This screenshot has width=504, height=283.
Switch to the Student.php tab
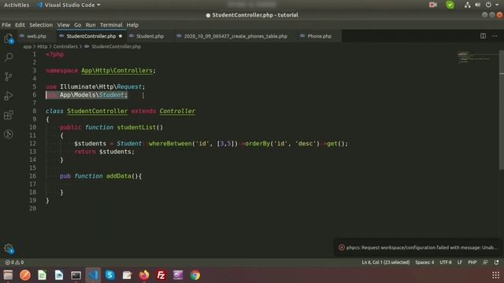(x=150, y=36)
